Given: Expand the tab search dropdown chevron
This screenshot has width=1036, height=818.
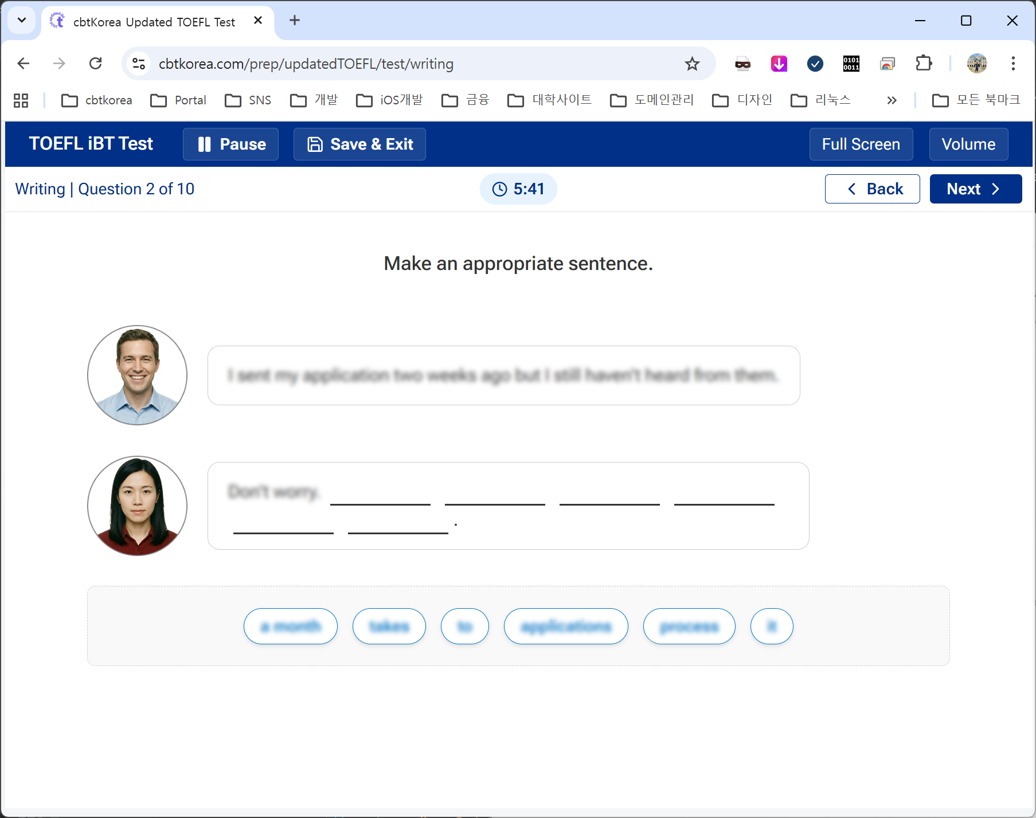Looking at the screenshot, I should tap(22, 21).
